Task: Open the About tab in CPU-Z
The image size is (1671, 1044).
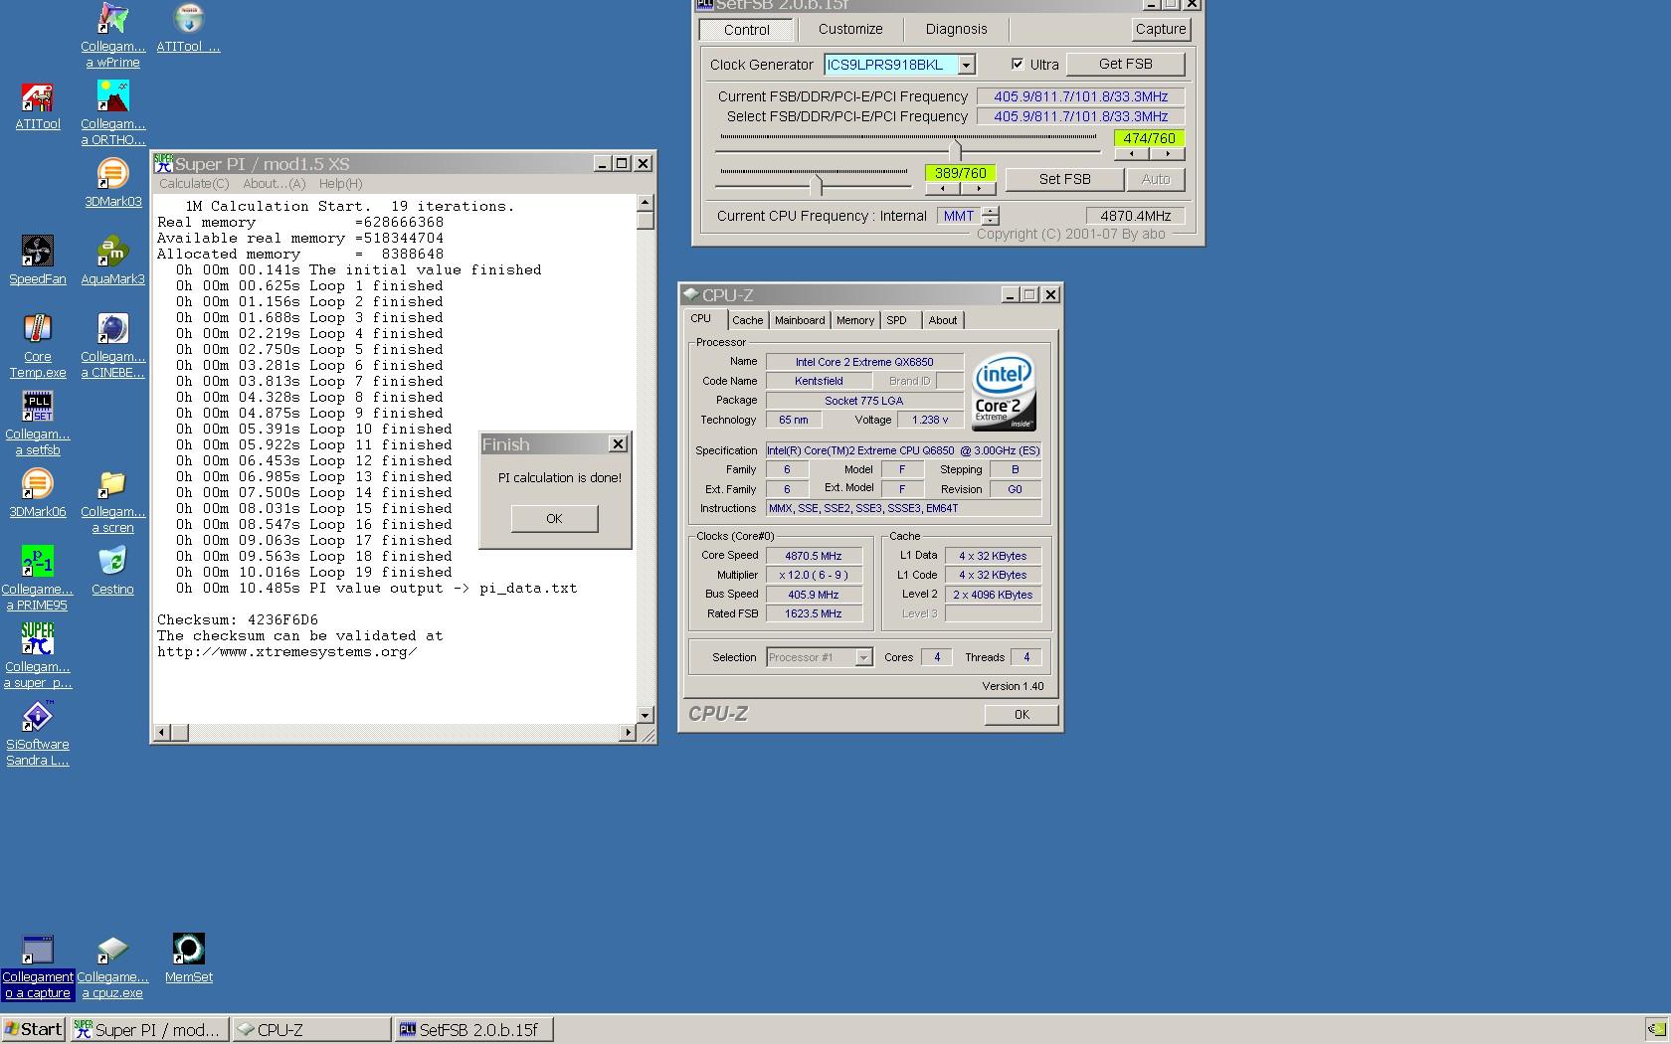Action: (943, 320)
